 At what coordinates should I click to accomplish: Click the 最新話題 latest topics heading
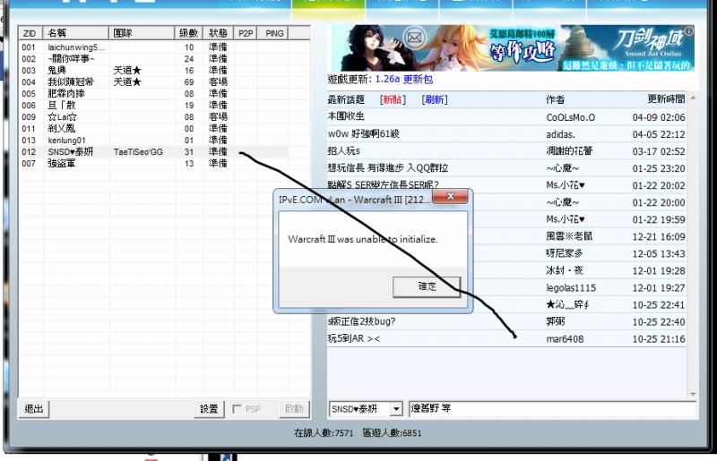(346, 99)
